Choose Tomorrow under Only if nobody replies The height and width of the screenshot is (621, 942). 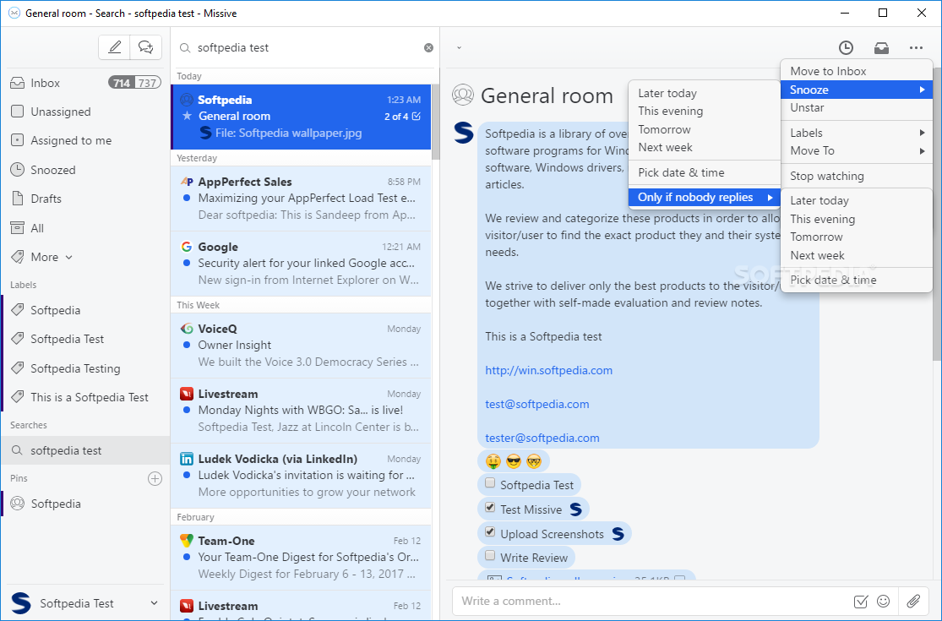(x=857, y=237)
